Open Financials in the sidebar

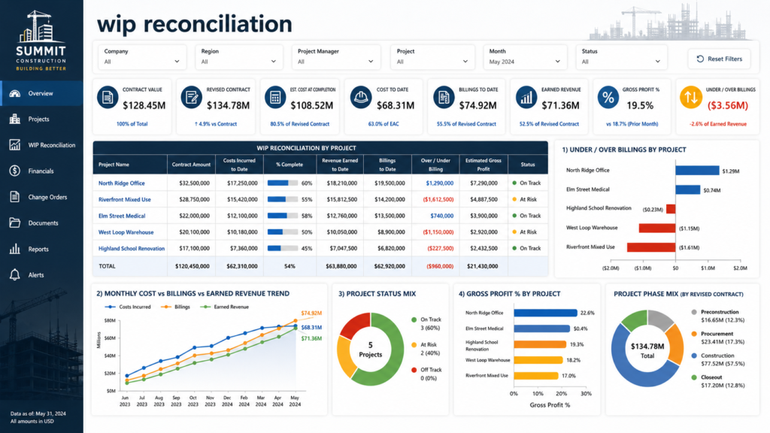(41, 171)
